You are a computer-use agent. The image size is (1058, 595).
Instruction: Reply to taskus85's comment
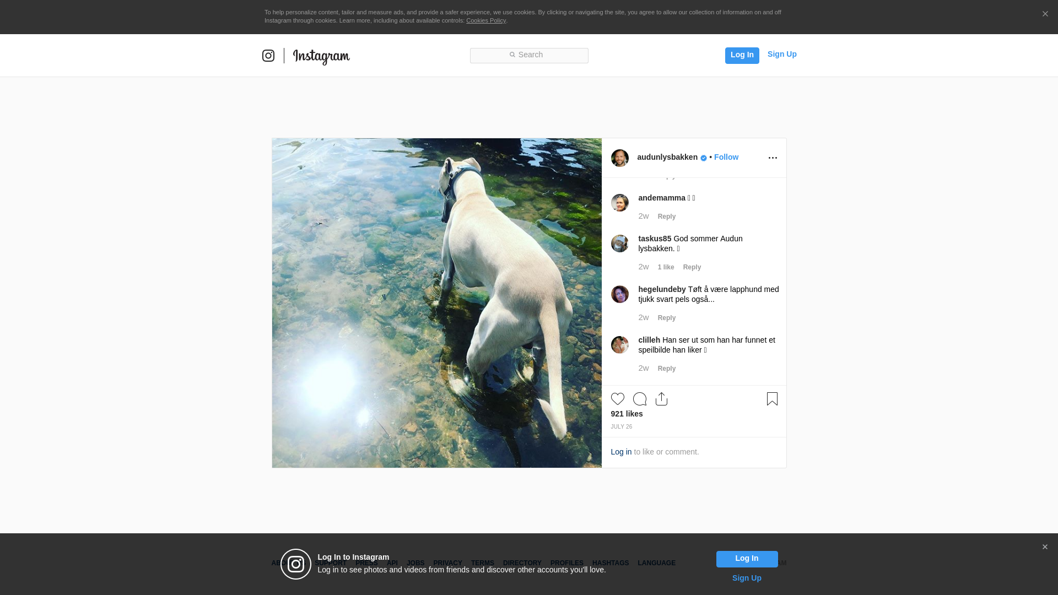point(692,267)
